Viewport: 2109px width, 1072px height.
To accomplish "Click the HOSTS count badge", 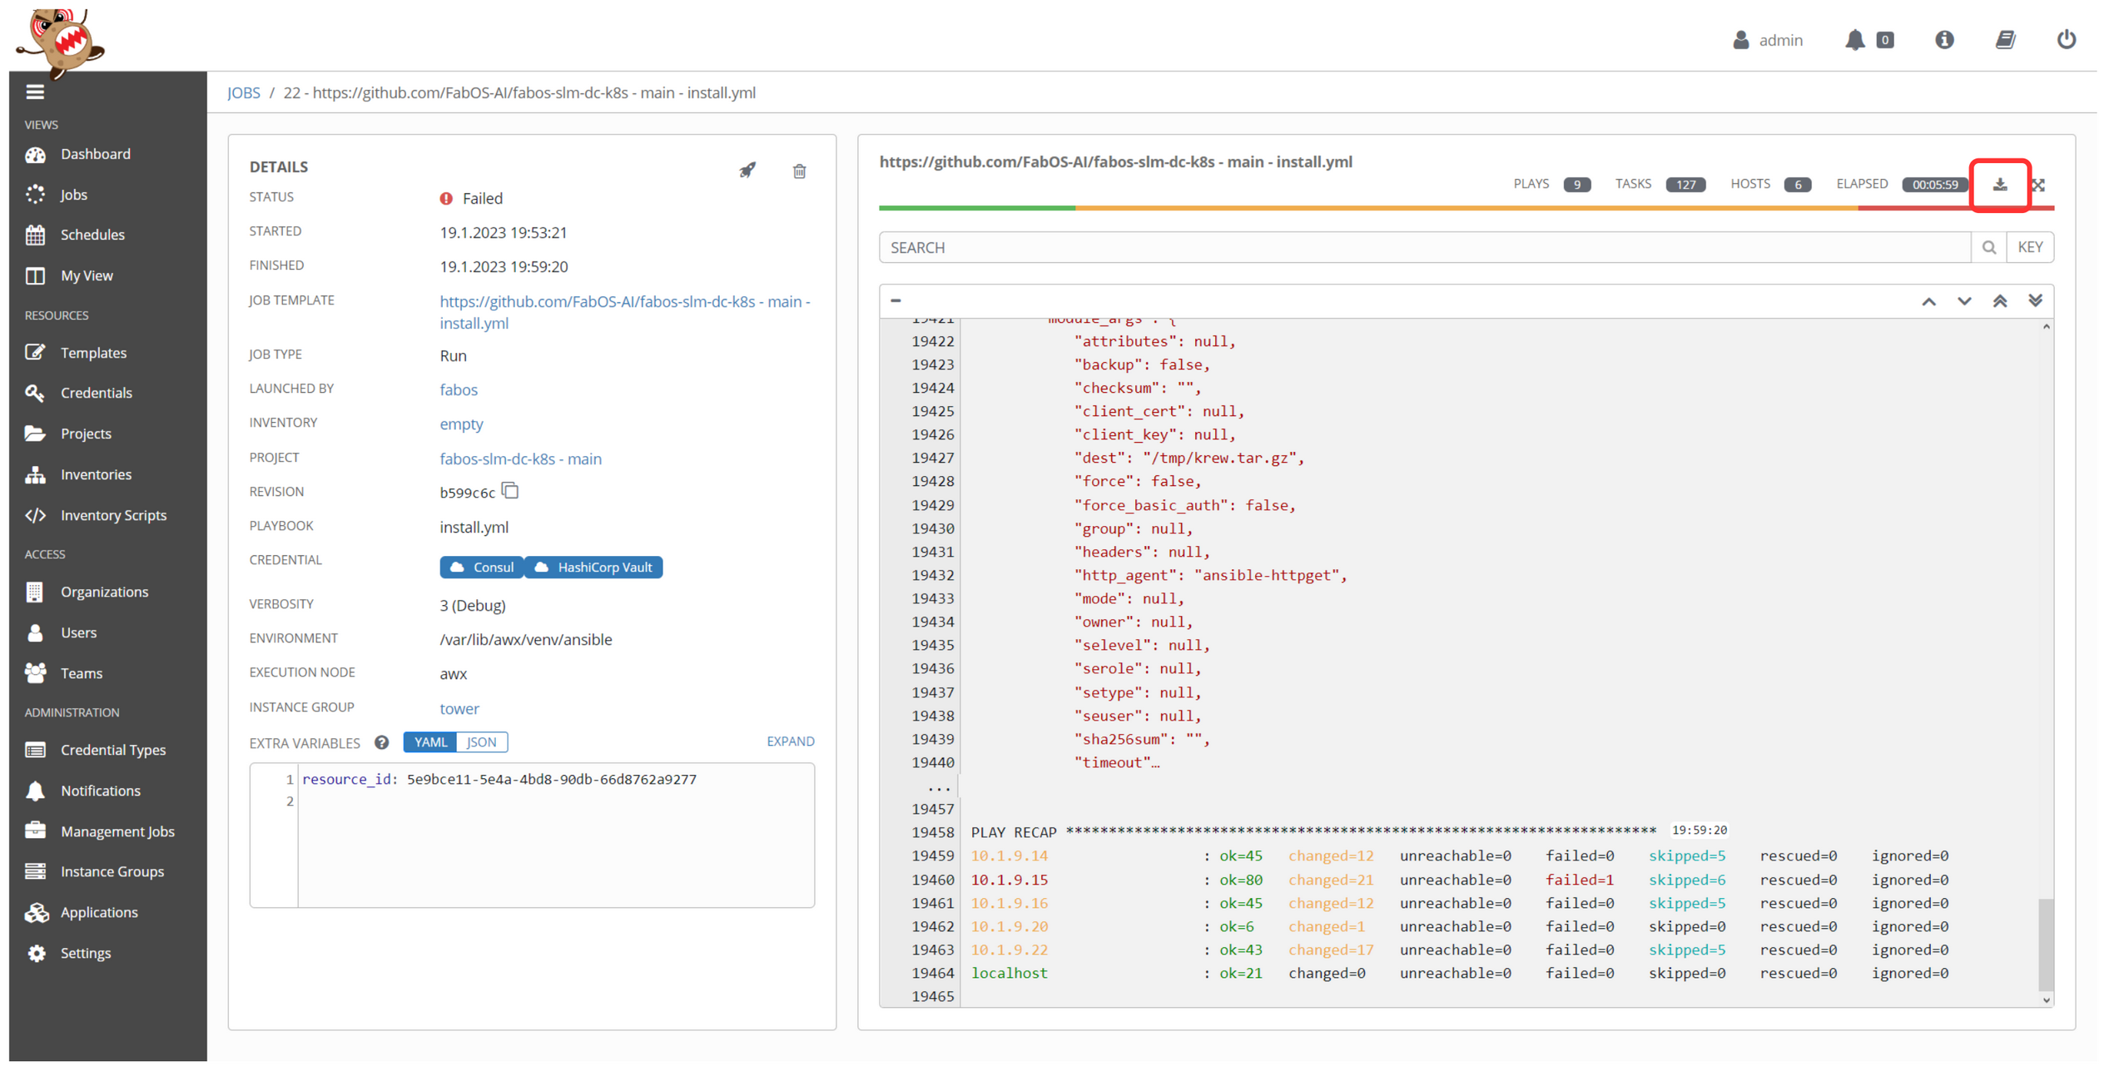I will pyautogui.click(x=1798, y=185).
